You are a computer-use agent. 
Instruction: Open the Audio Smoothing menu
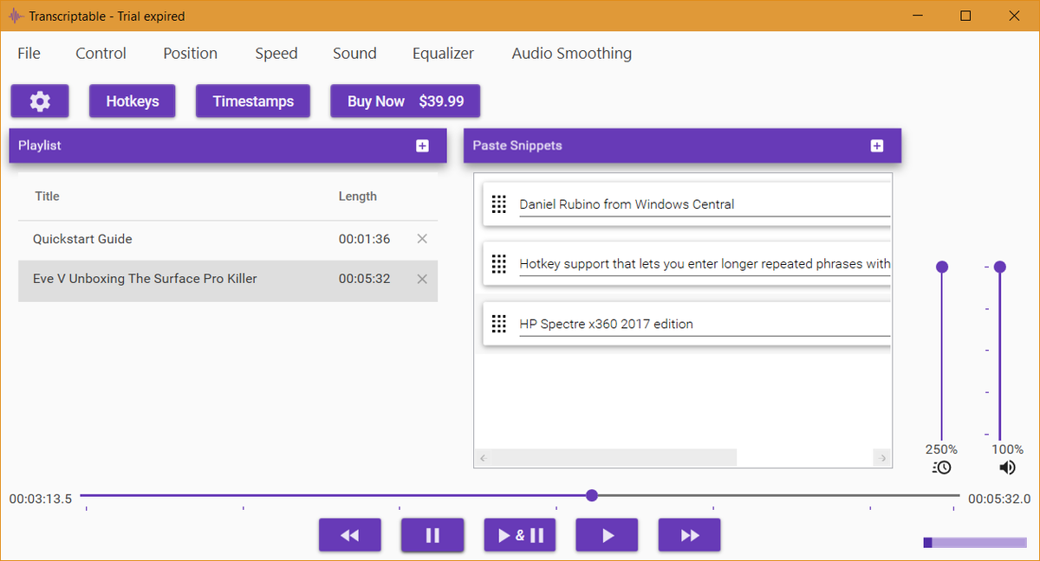coord(571,53)
